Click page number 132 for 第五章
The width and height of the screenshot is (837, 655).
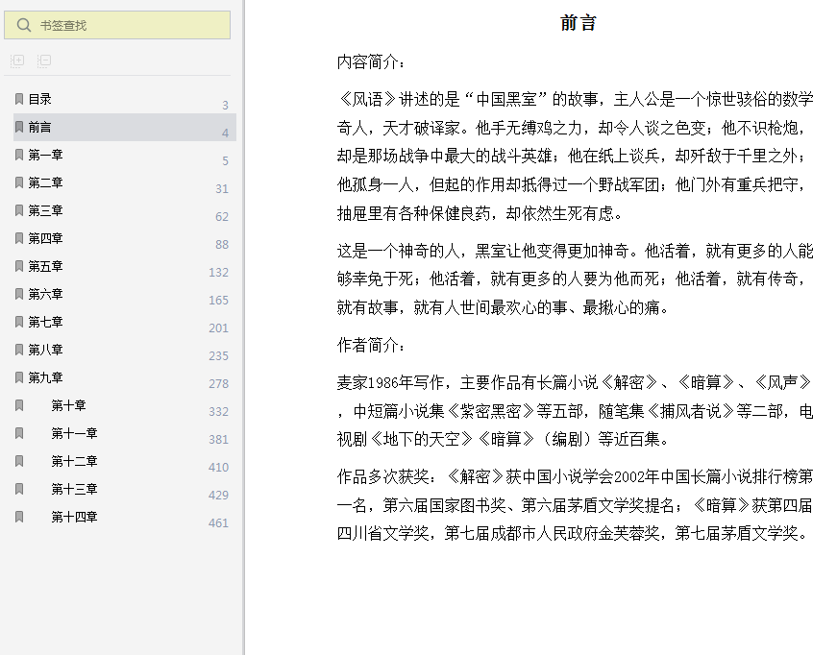(219, 273)
